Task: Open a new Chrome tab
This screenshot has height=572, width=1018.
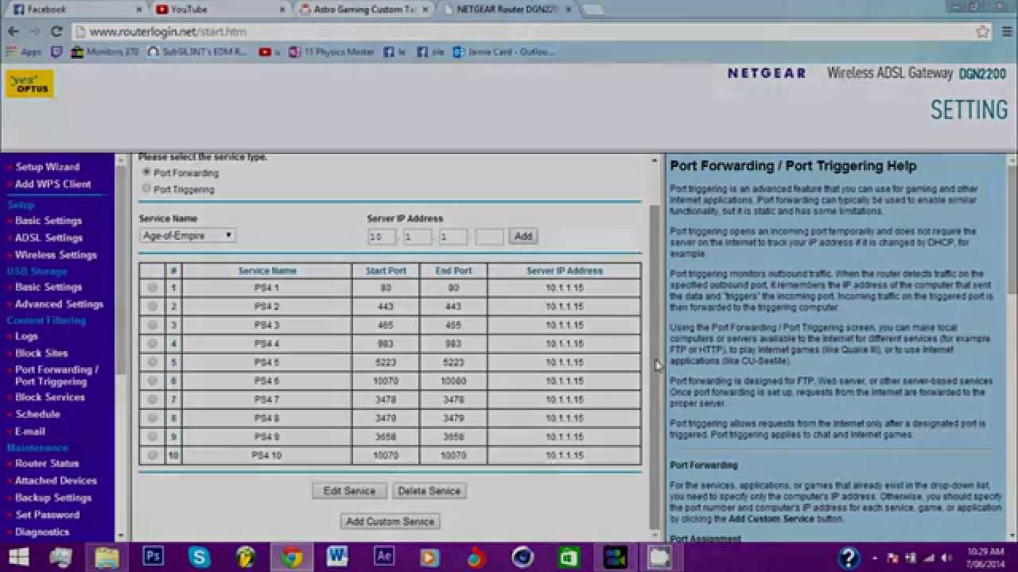Action: 593,10
